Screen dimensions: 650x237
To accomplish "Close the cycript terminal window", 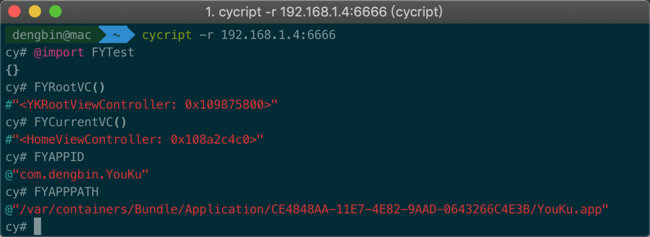I will pyautogui.click(x=15, y=10).
